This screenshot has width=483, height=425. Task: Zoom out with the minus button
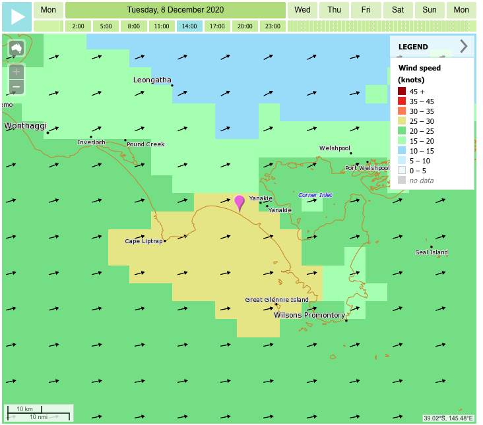coord(16,87)
